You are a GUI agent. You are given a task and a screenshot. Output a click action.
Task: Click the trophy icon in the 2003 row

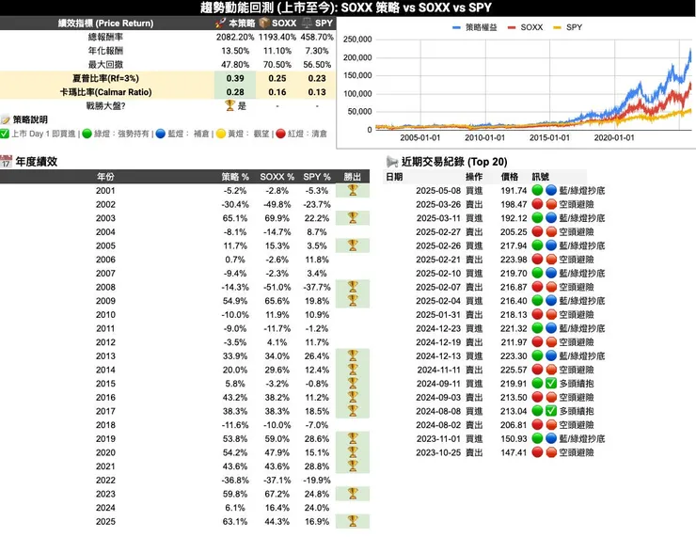click(353, 218)
